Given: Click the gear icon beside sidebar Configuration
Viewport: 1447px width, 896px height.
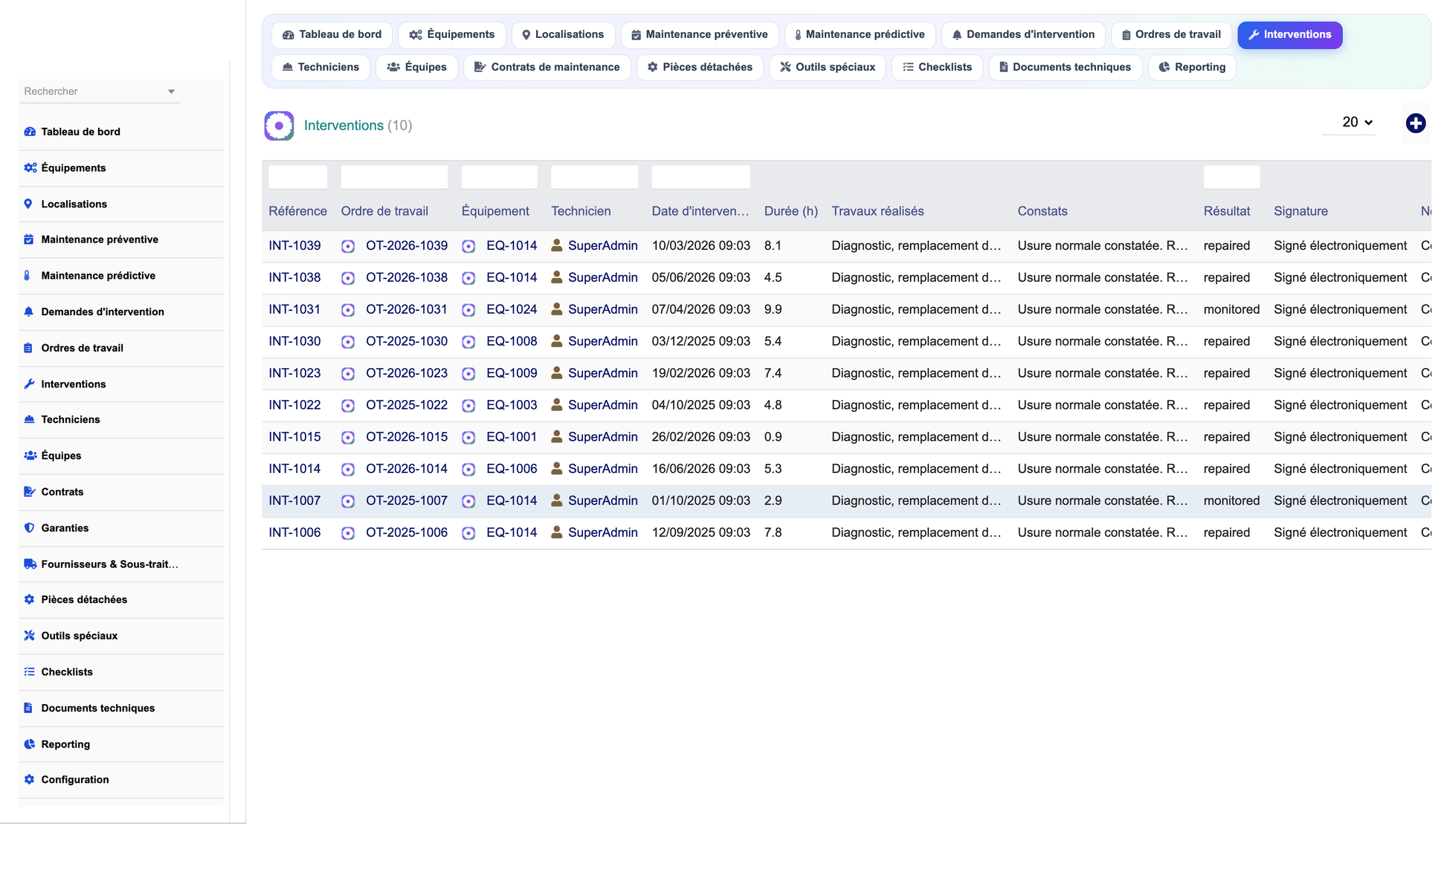Looking at the screenshot, I should [x=29, y=780].
